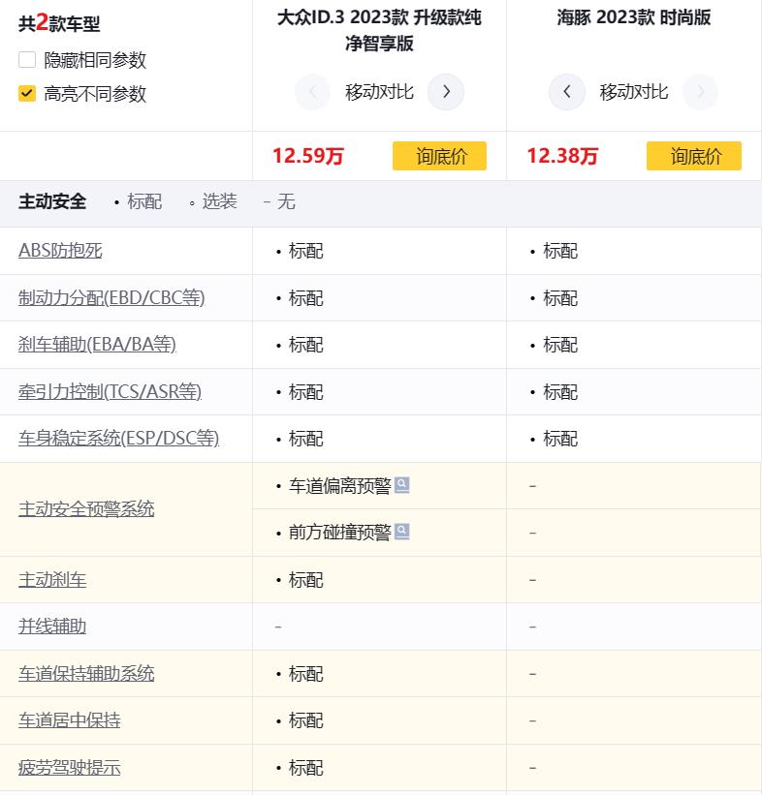This screenshot has width=762, height=795.
Task: Open the 车道居中保持 link
Action: point(70,720)
